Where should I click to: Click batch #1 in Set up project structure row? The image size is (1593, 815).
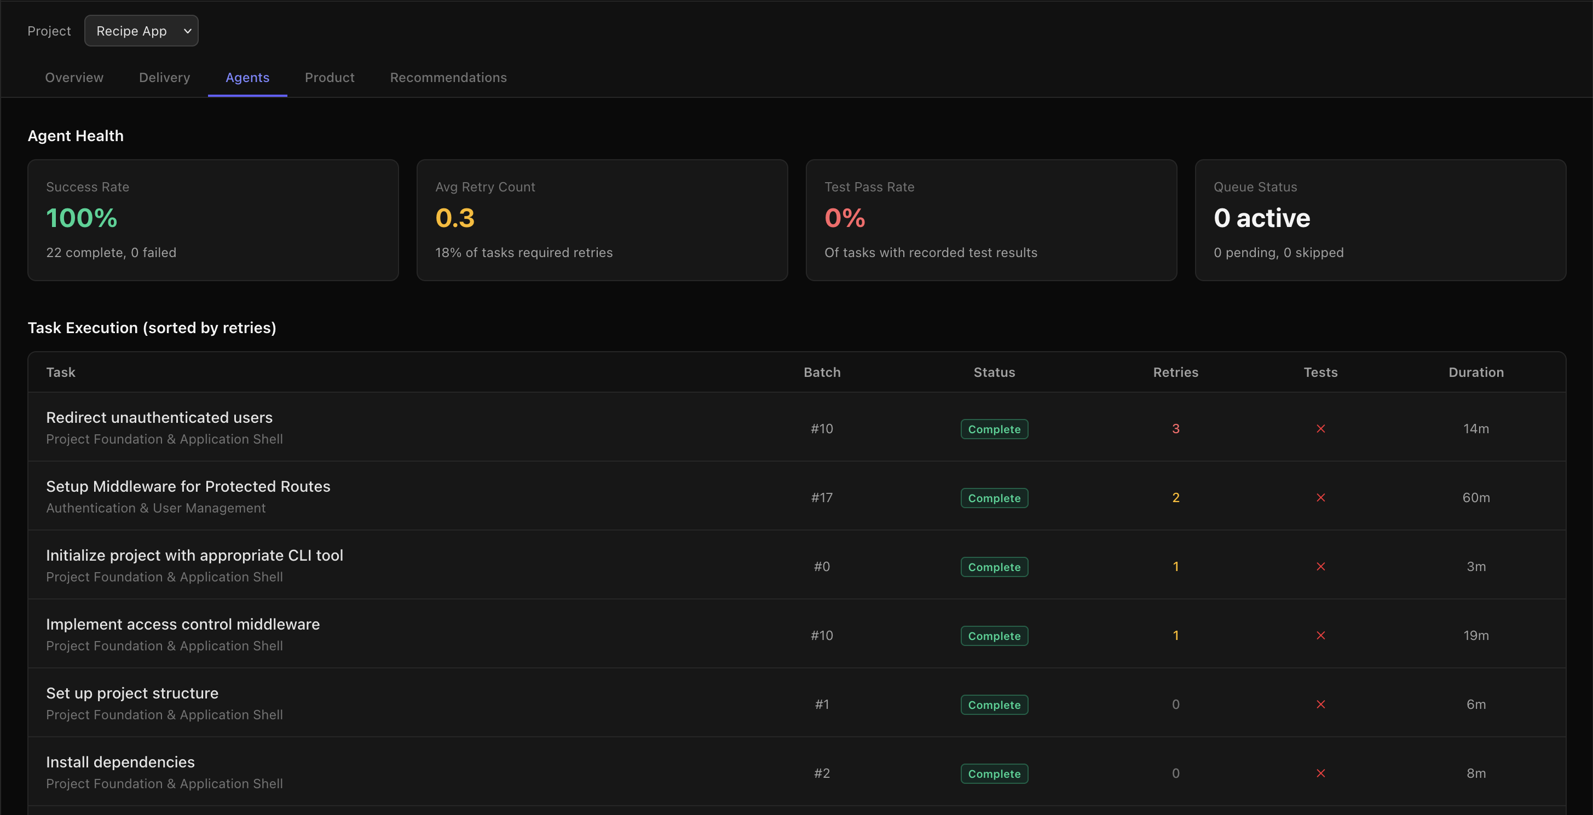(x=822, y=705)
